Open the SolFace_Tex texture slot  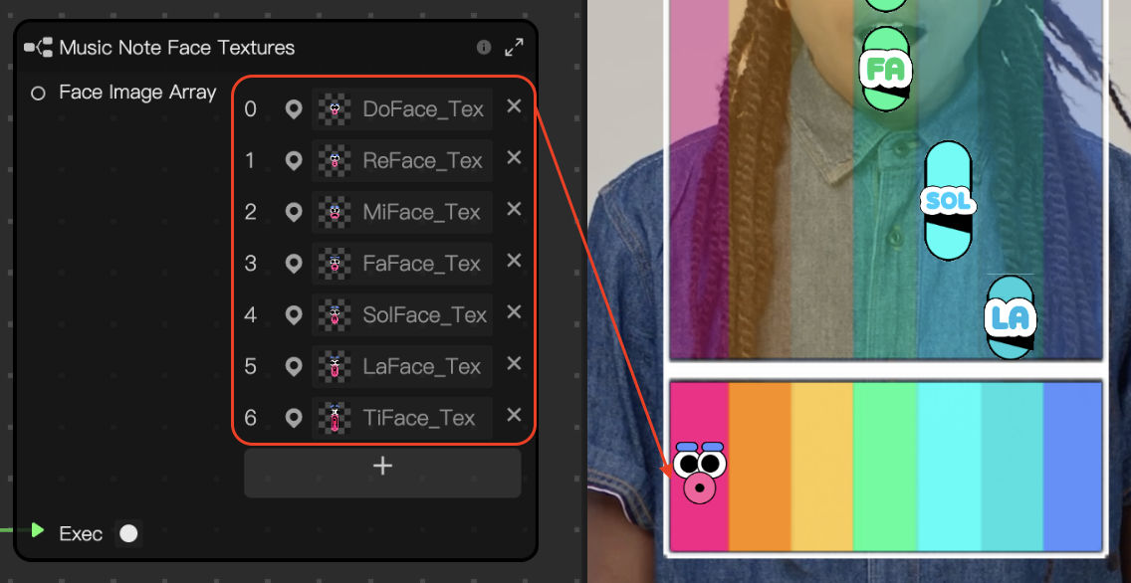pyautogui.click(x=402, y=315)
